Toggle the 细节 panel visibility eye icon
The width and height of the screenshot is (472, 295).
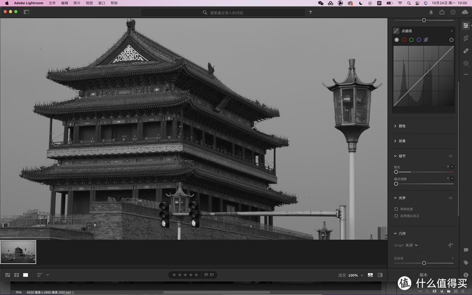click(450, 156)
